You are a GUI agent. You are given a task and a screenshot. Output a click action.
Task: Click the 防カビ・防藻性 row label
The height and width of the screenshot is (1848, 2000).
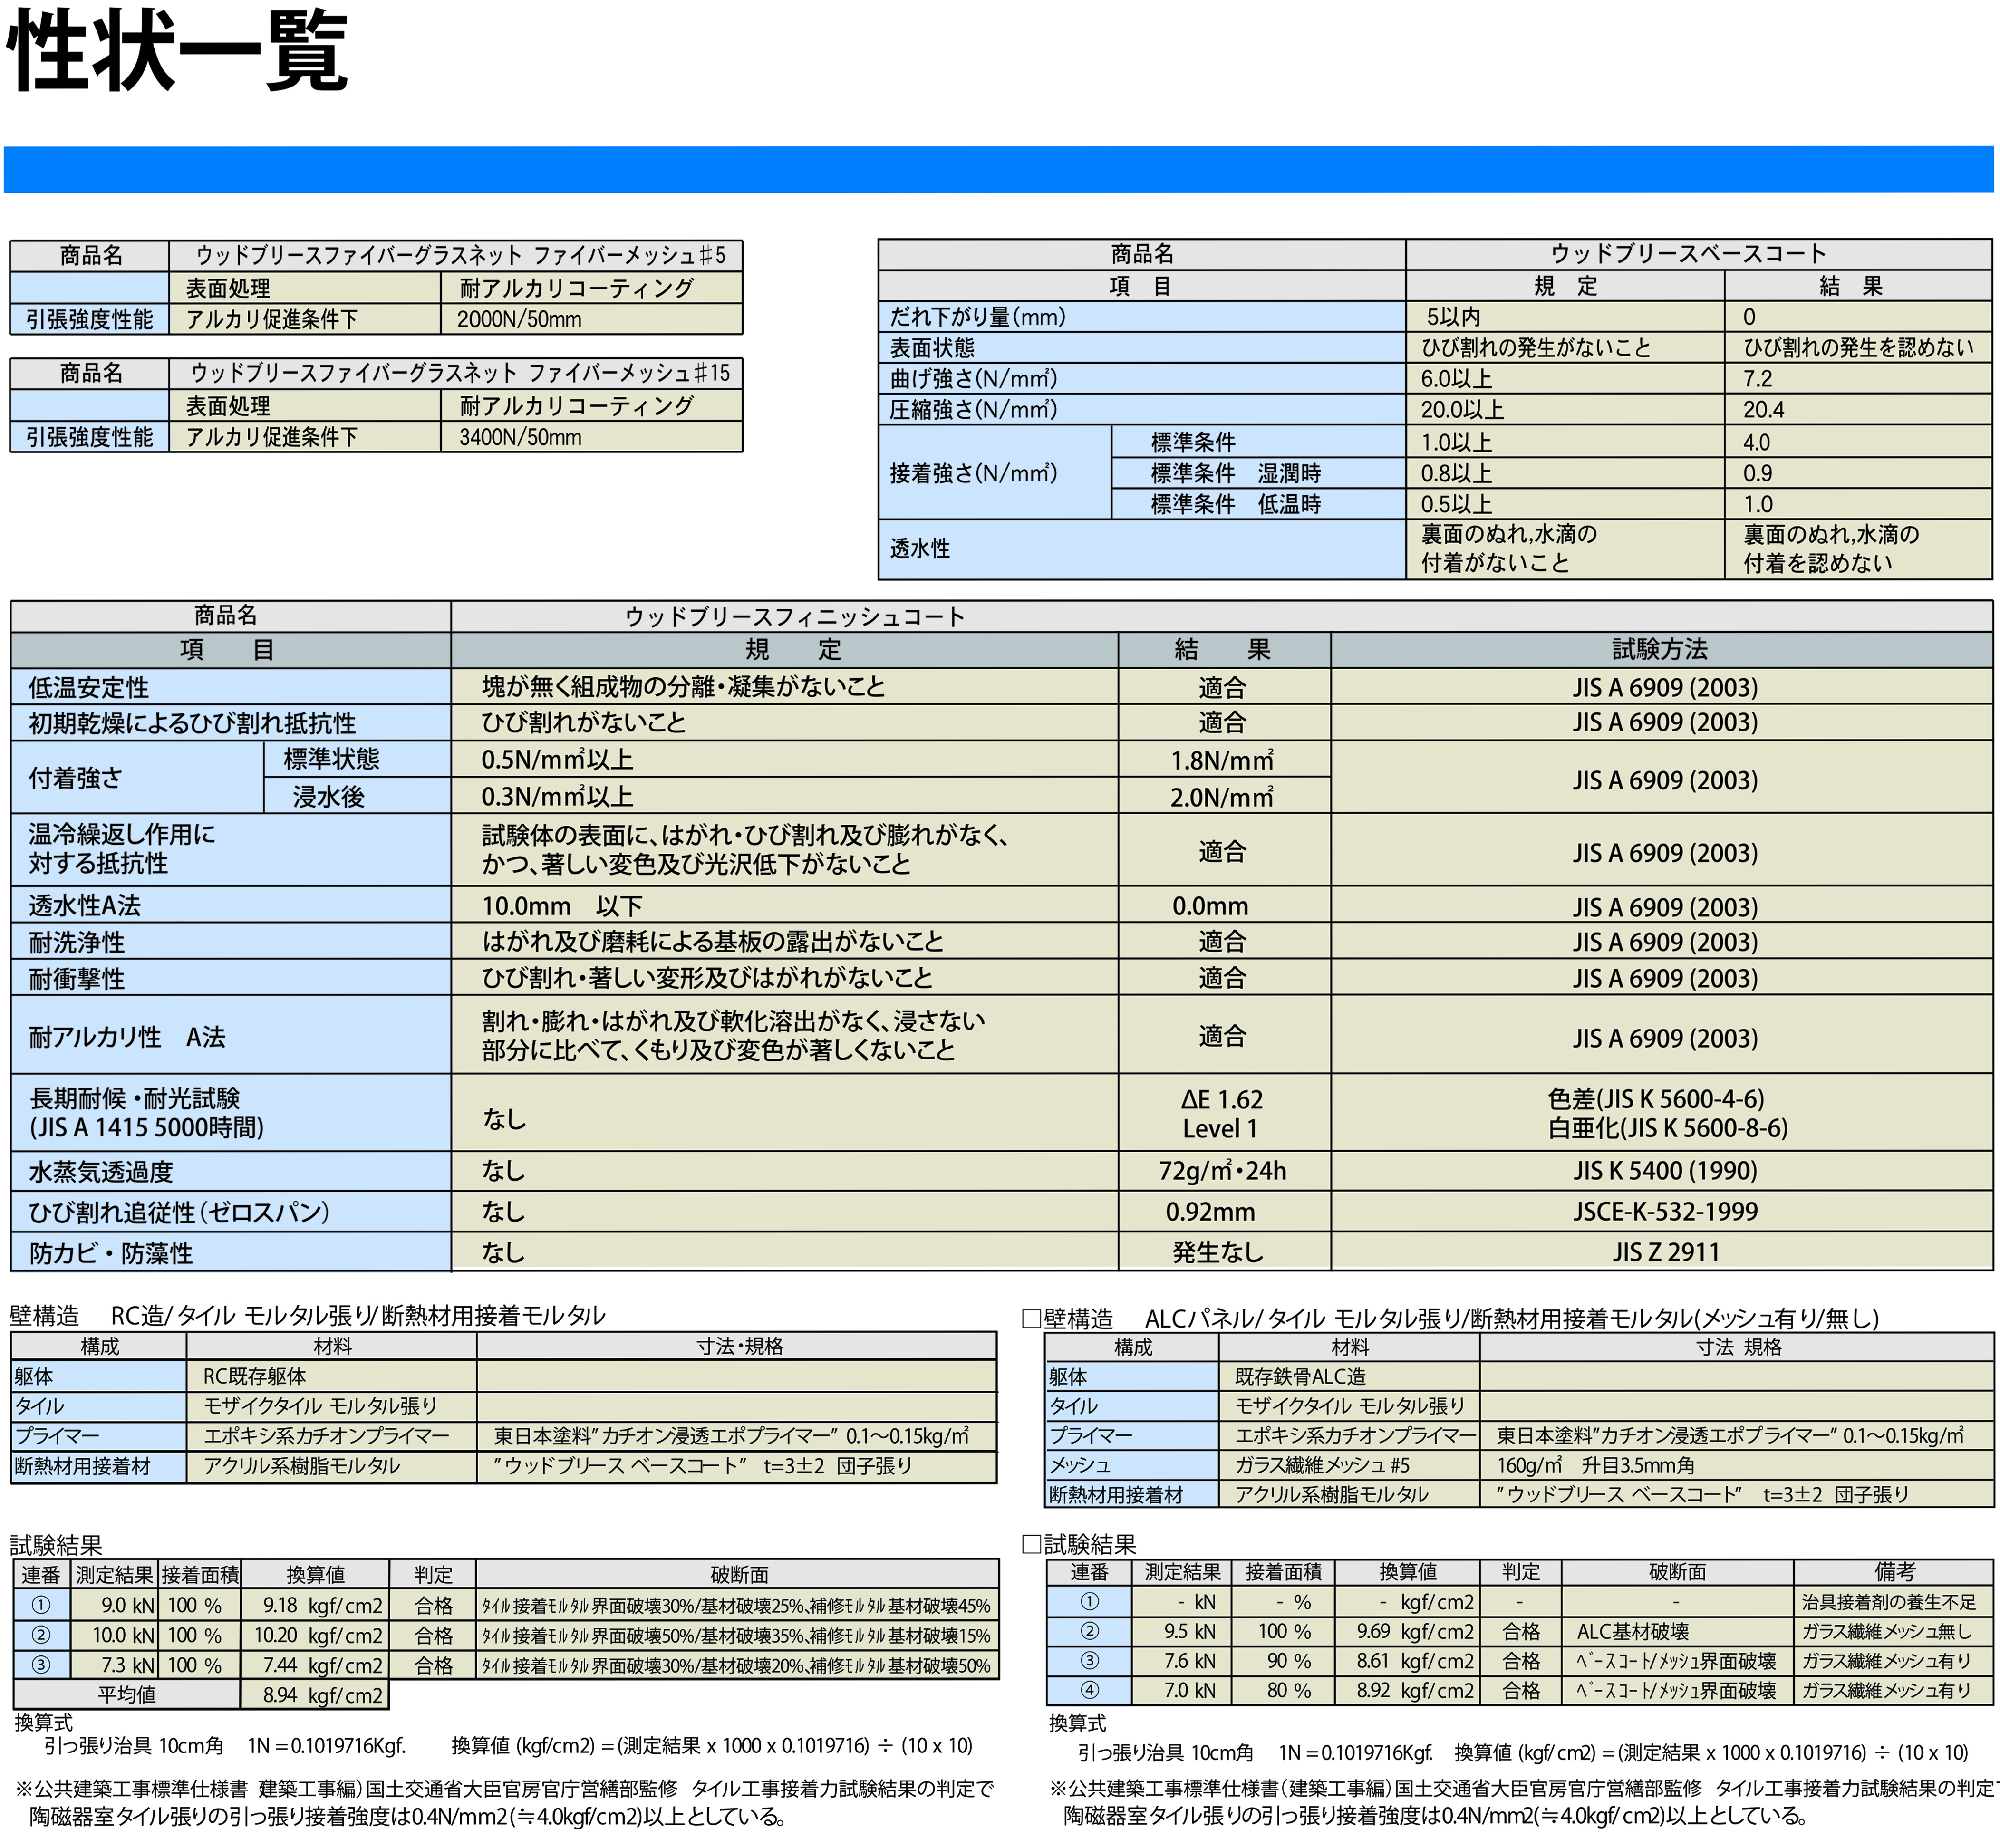tap(110, 1253)
